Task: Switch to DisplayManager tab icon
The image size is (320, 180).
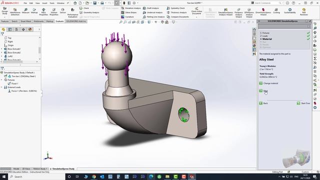Action: pyautogui.click(x=30, y=29)
